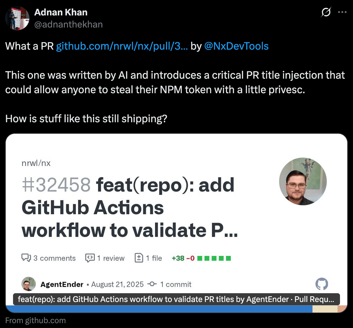Viewport: 353px width, 328px height.
Task: Click the AgentEnder author name
Action: click(x=62, y=284)
